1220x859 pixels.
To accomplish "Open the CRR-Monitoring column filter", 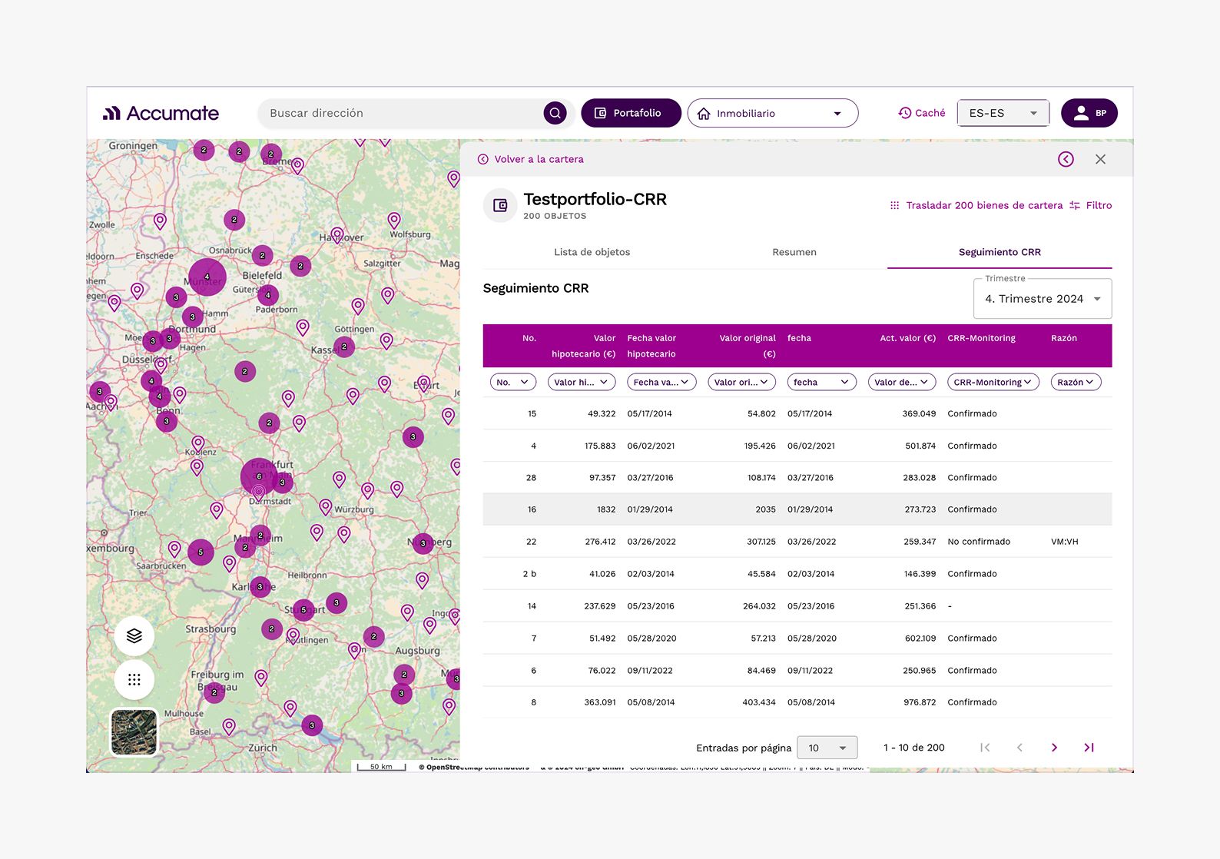I will click(x=993, y=382).
